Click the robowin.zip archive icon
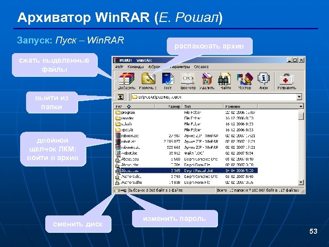The width and height of the screenshot is (329, 247). tap(118, 147)
